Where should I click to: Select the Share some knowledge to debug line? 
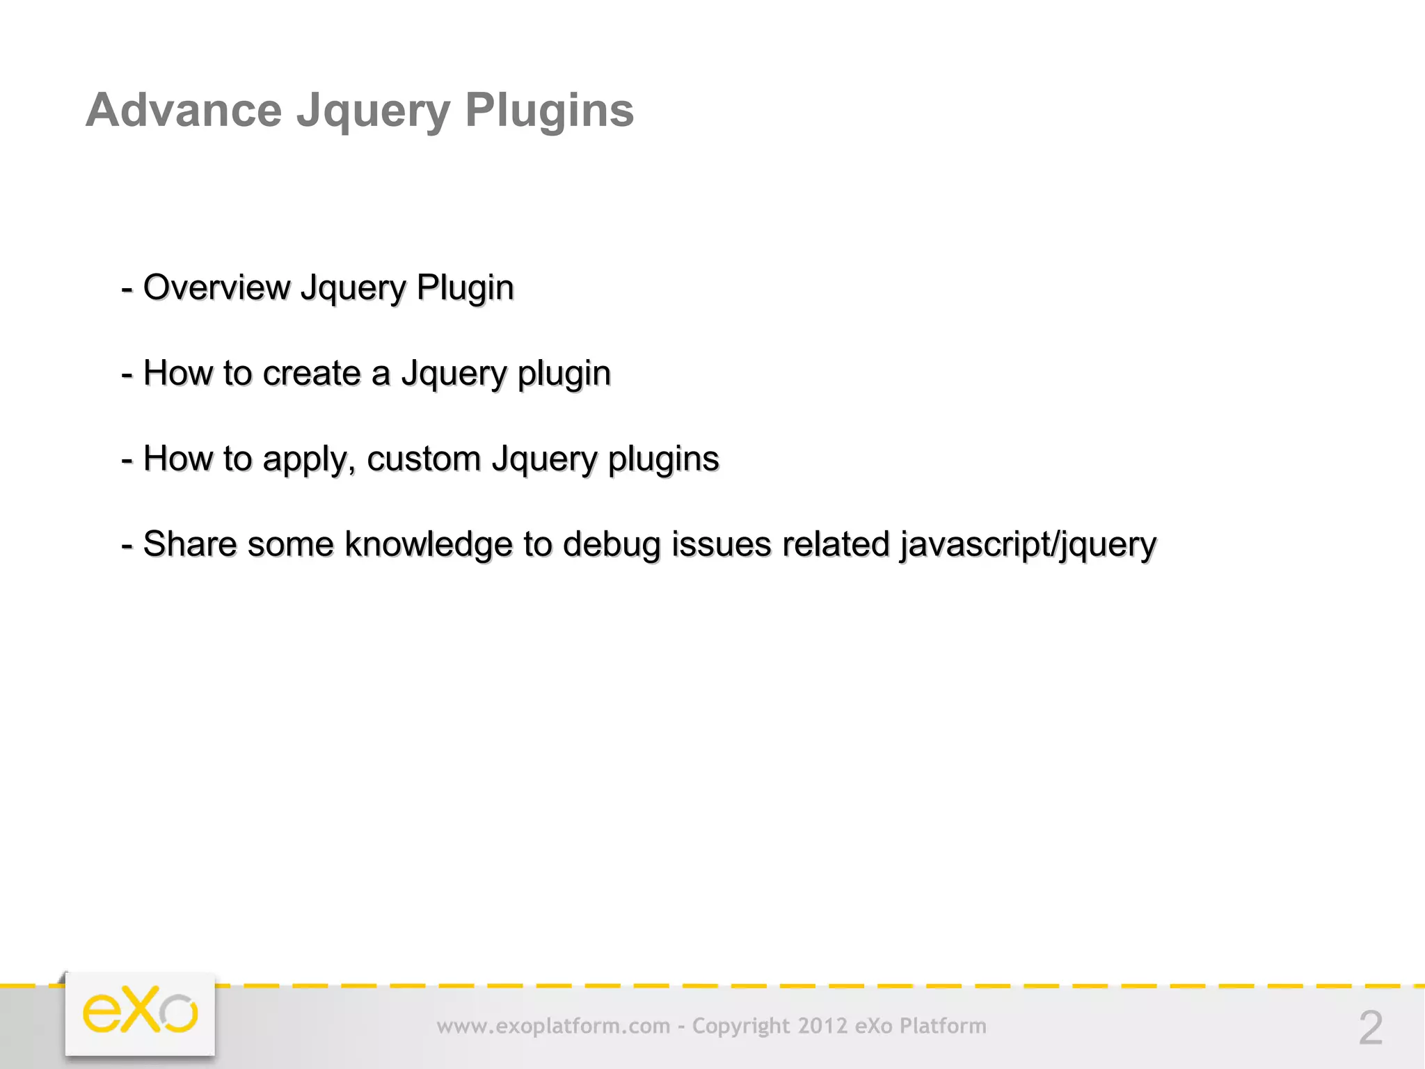[x=639, y=544]
